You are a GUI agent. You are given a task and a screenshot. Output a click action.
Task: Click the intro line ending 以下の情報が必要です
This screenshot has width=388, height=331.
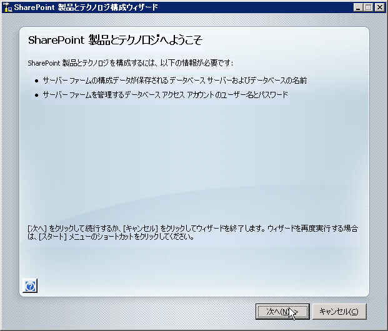(130, 63)
